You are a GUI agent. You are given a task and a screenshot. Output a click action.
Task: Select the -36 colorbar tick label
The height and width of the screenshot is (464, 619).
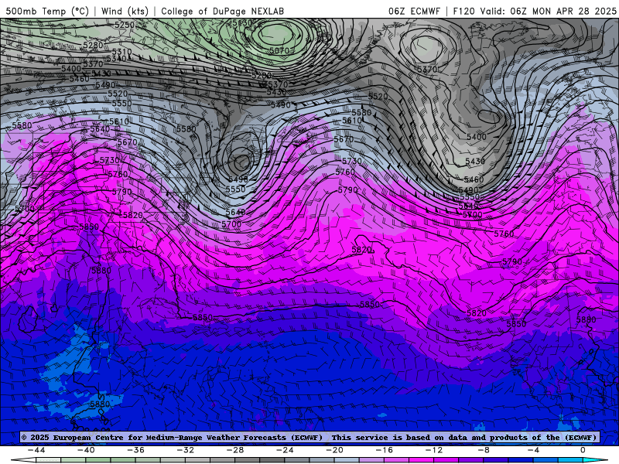coord(135,450)
